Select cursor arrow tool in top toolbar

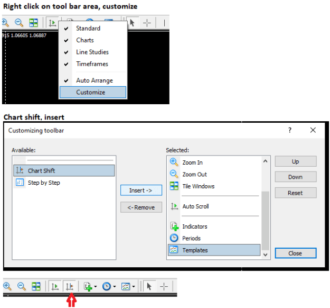(132, 23)
